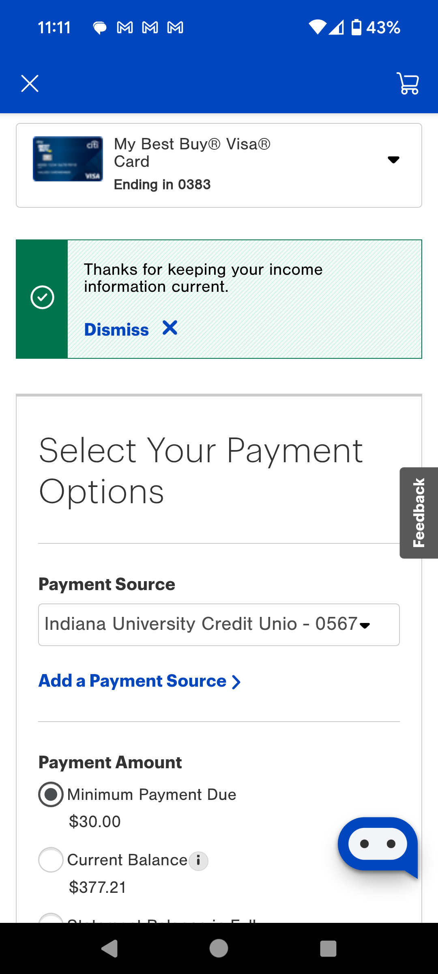Select the Current Balance radio button
This screenshot has width=438, height=974.
tap(51, 860)
